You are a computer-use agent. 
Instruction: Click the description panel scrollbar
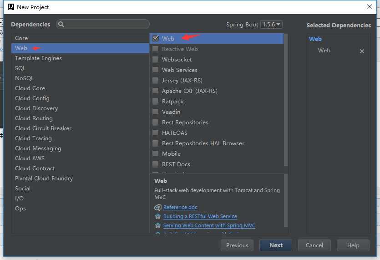click(285, 201)
